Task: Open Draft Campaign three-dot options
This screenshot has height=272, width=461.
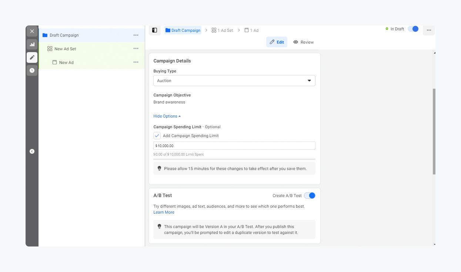Action: pyautogui.click(x=136, y=35)
